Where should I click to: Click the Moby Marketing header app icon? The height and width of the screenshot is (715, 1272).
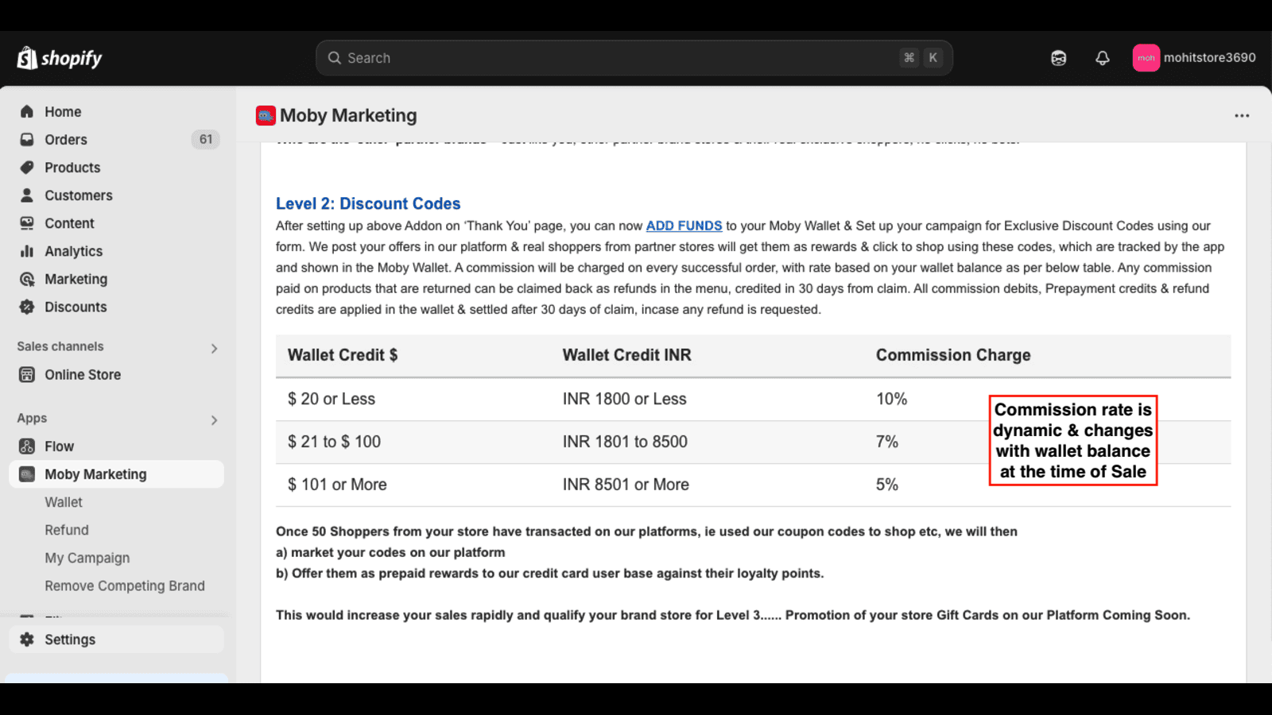click(x=266, y=116)
